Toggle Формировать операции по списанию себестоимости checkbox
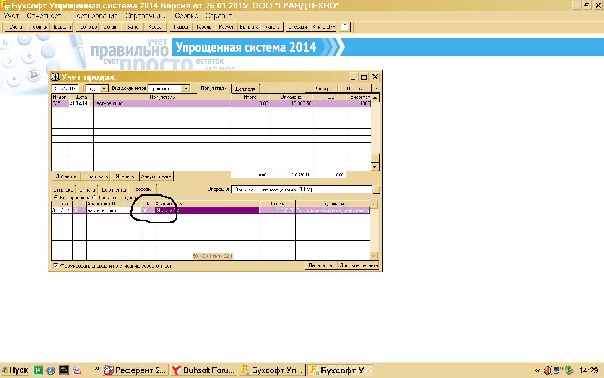Image resolution: width=604 pixels, height=378 pixels. pos(56,265)
